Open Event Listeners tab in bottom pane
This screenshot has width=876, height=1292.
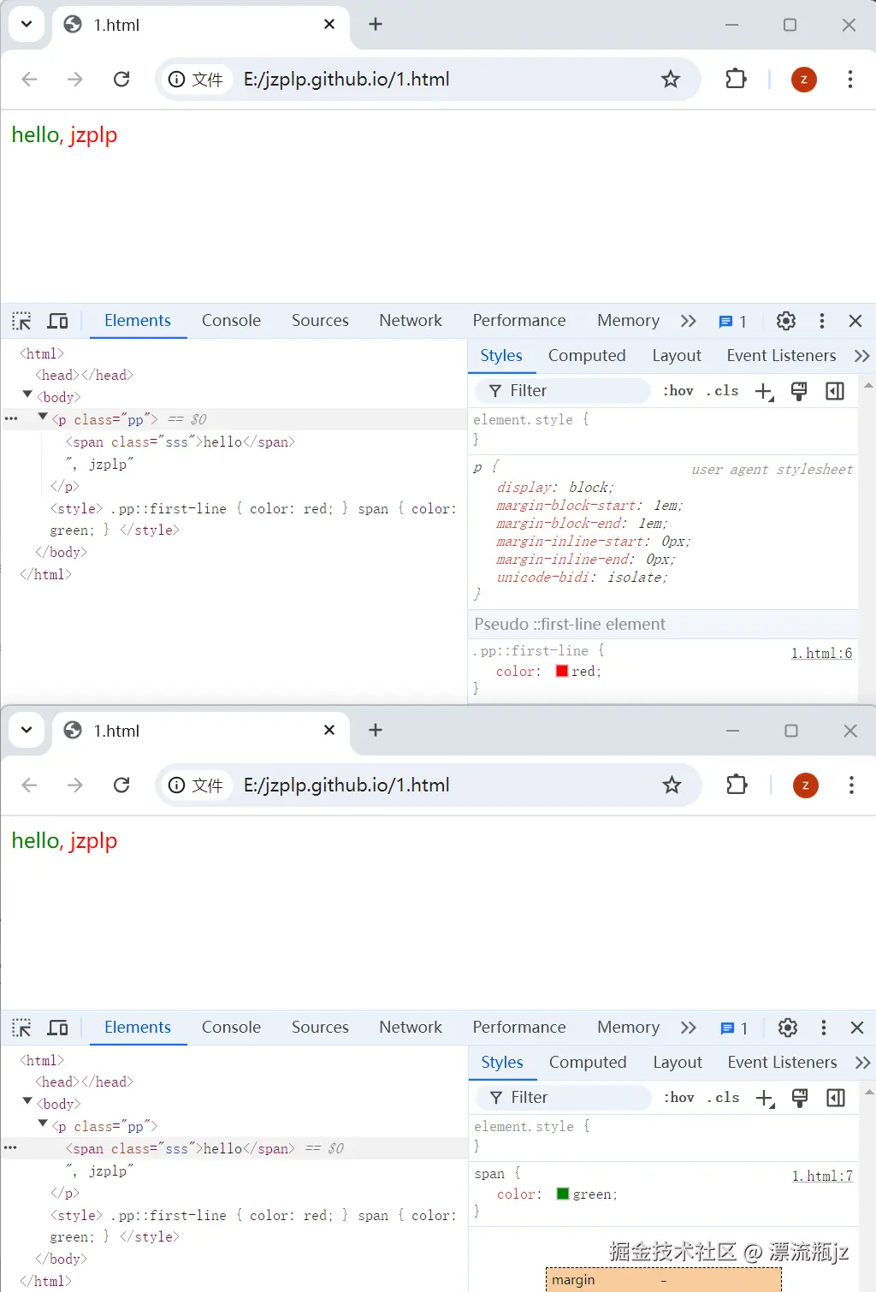(x=783, y=1063)
